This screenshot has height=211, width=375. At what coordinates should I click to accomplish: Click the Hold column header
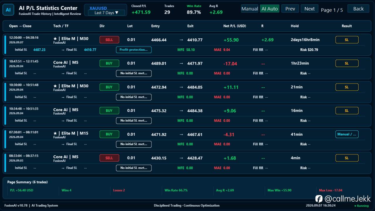[295, 26]
